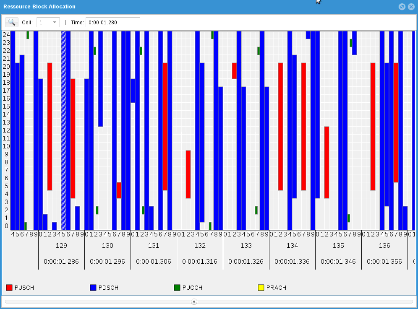Click the small red block in frame 133
418x309 pixels.
pos(234,70)
